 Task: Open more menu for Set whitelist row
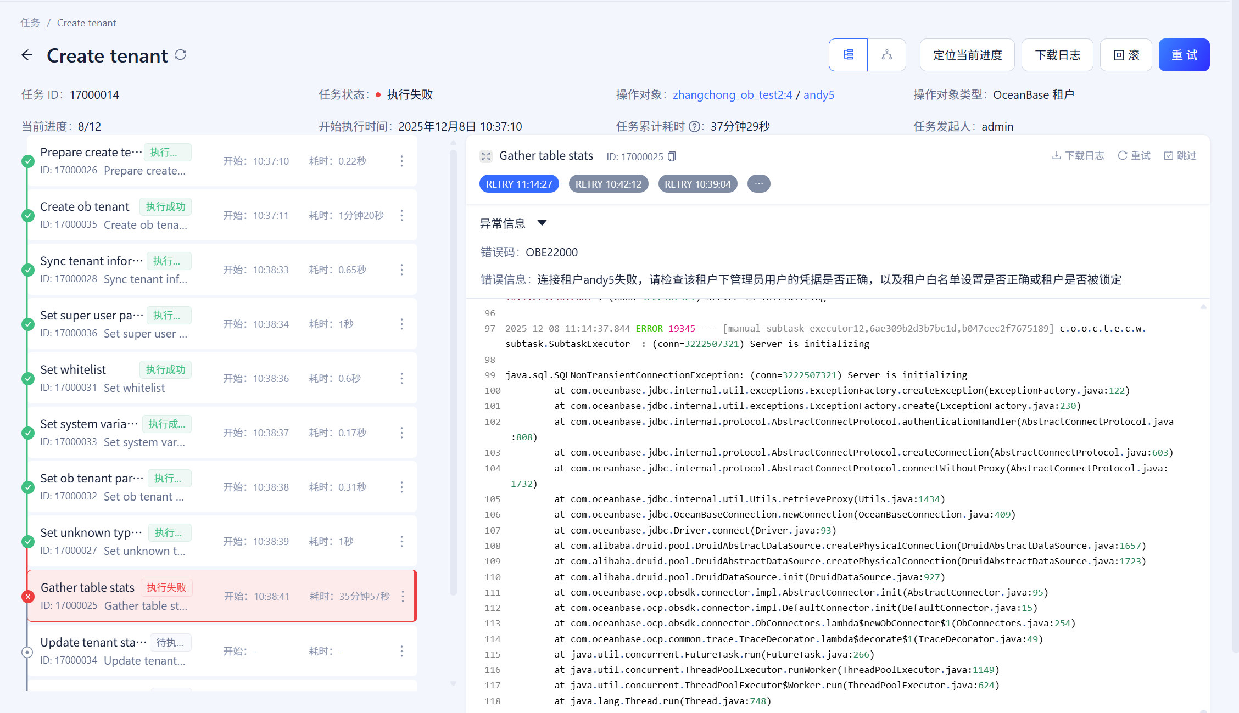[x=401, y=378]
